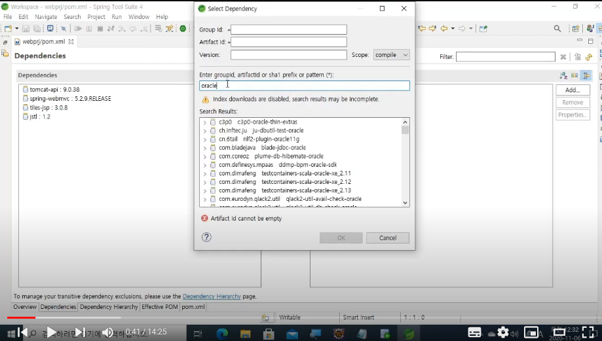This screenshot has height=341, width=602.
Task: Open File Explorer from the taskbar
Action: (x=246, y=334)
